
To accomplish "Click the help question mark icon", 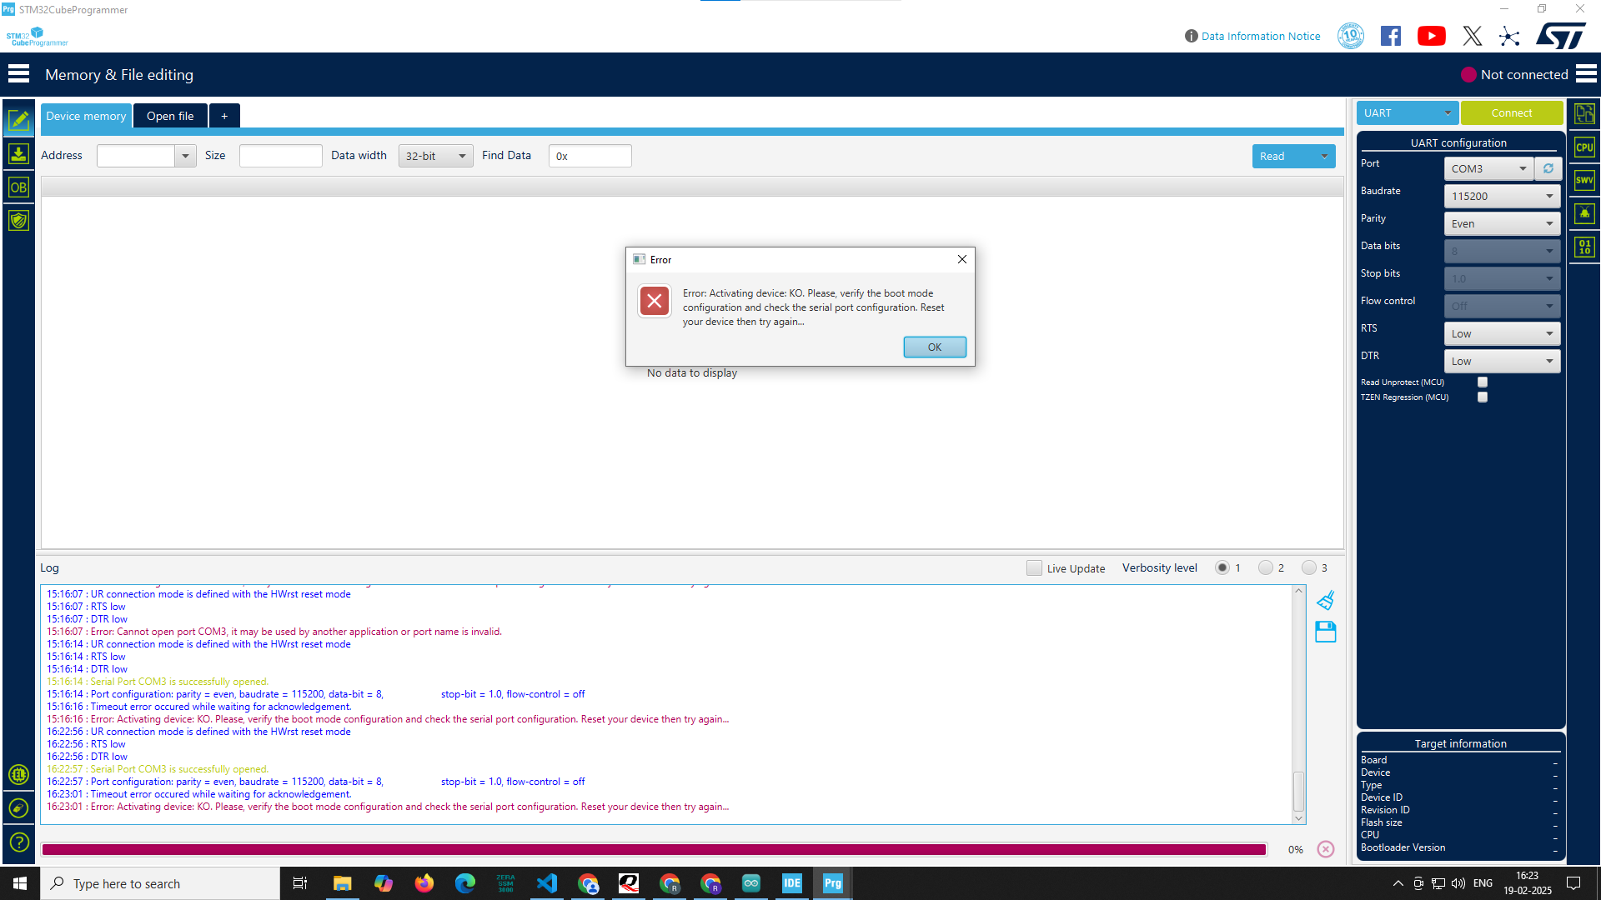I will point(18,842).
